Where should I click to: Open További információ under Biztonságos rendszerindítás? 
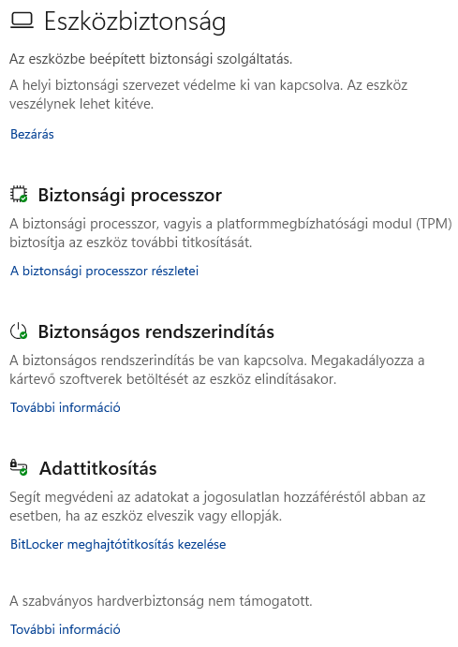[66, 407]
